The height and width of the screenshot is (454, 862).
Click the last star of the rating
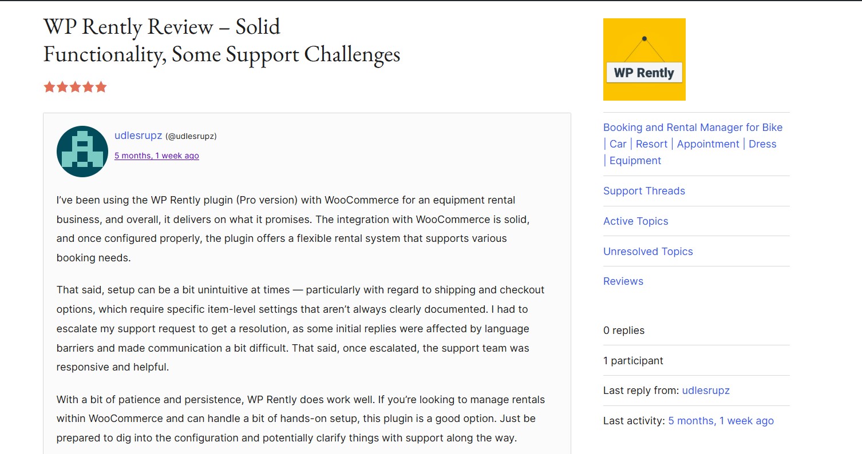(x=101, y=87)
